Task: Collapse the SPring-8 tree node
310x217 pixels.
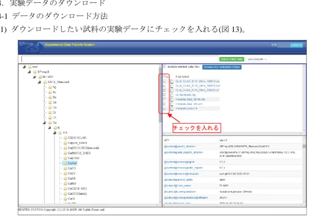Action: tap(29, 72)
